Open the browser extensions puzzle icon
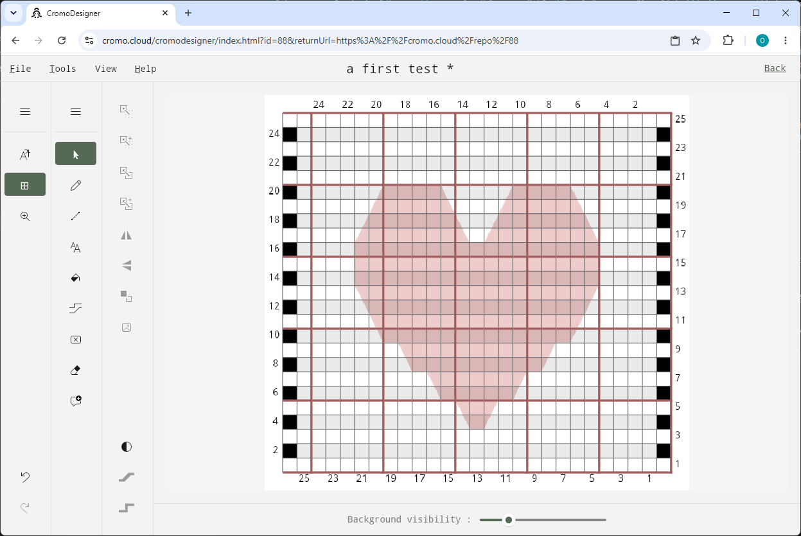 coord(728,40)
